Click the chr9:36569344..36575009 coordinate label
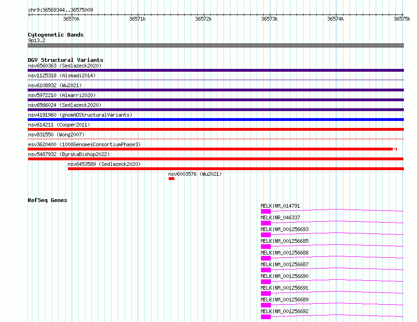The width and height of the screenshot is (417, 322). click(60, 10)
